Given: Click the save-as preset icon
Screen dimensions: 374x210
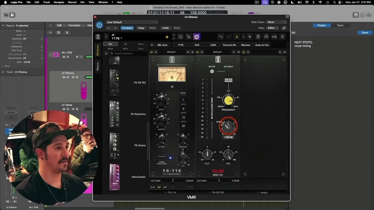Looking at the screenshot, I should [188, 37].
